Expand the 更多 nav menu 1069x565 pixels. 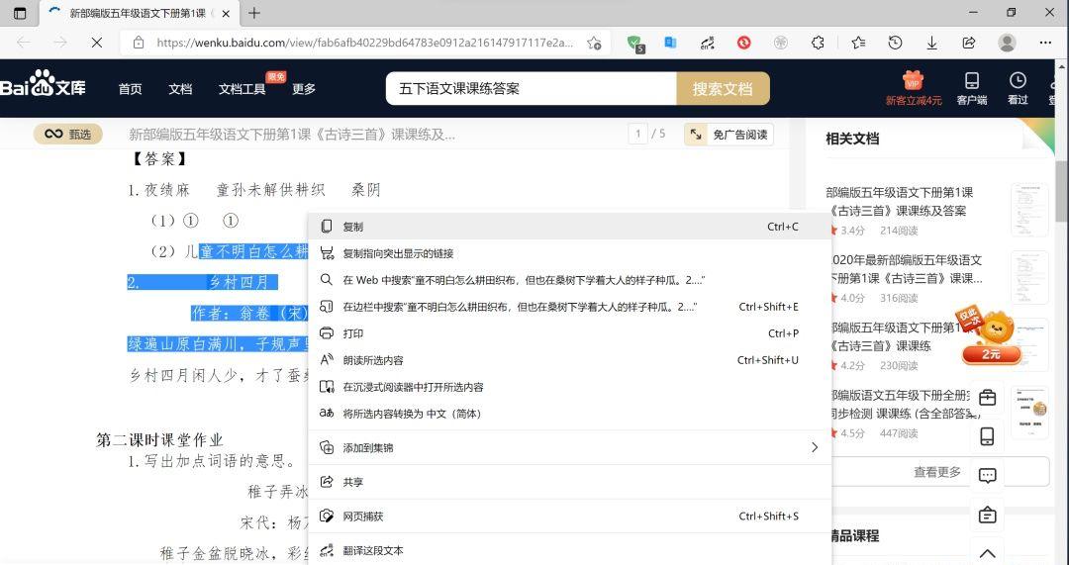tap(304, 89)
